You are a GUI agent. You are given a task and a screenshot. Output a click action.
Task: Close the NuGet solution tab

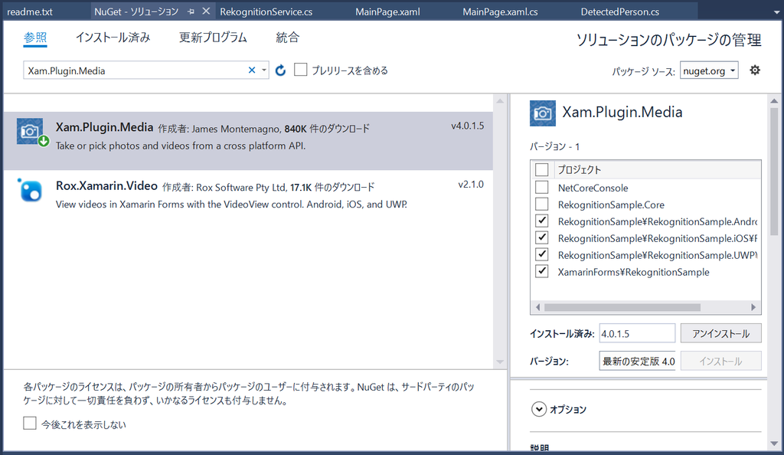tap(206, 11)
